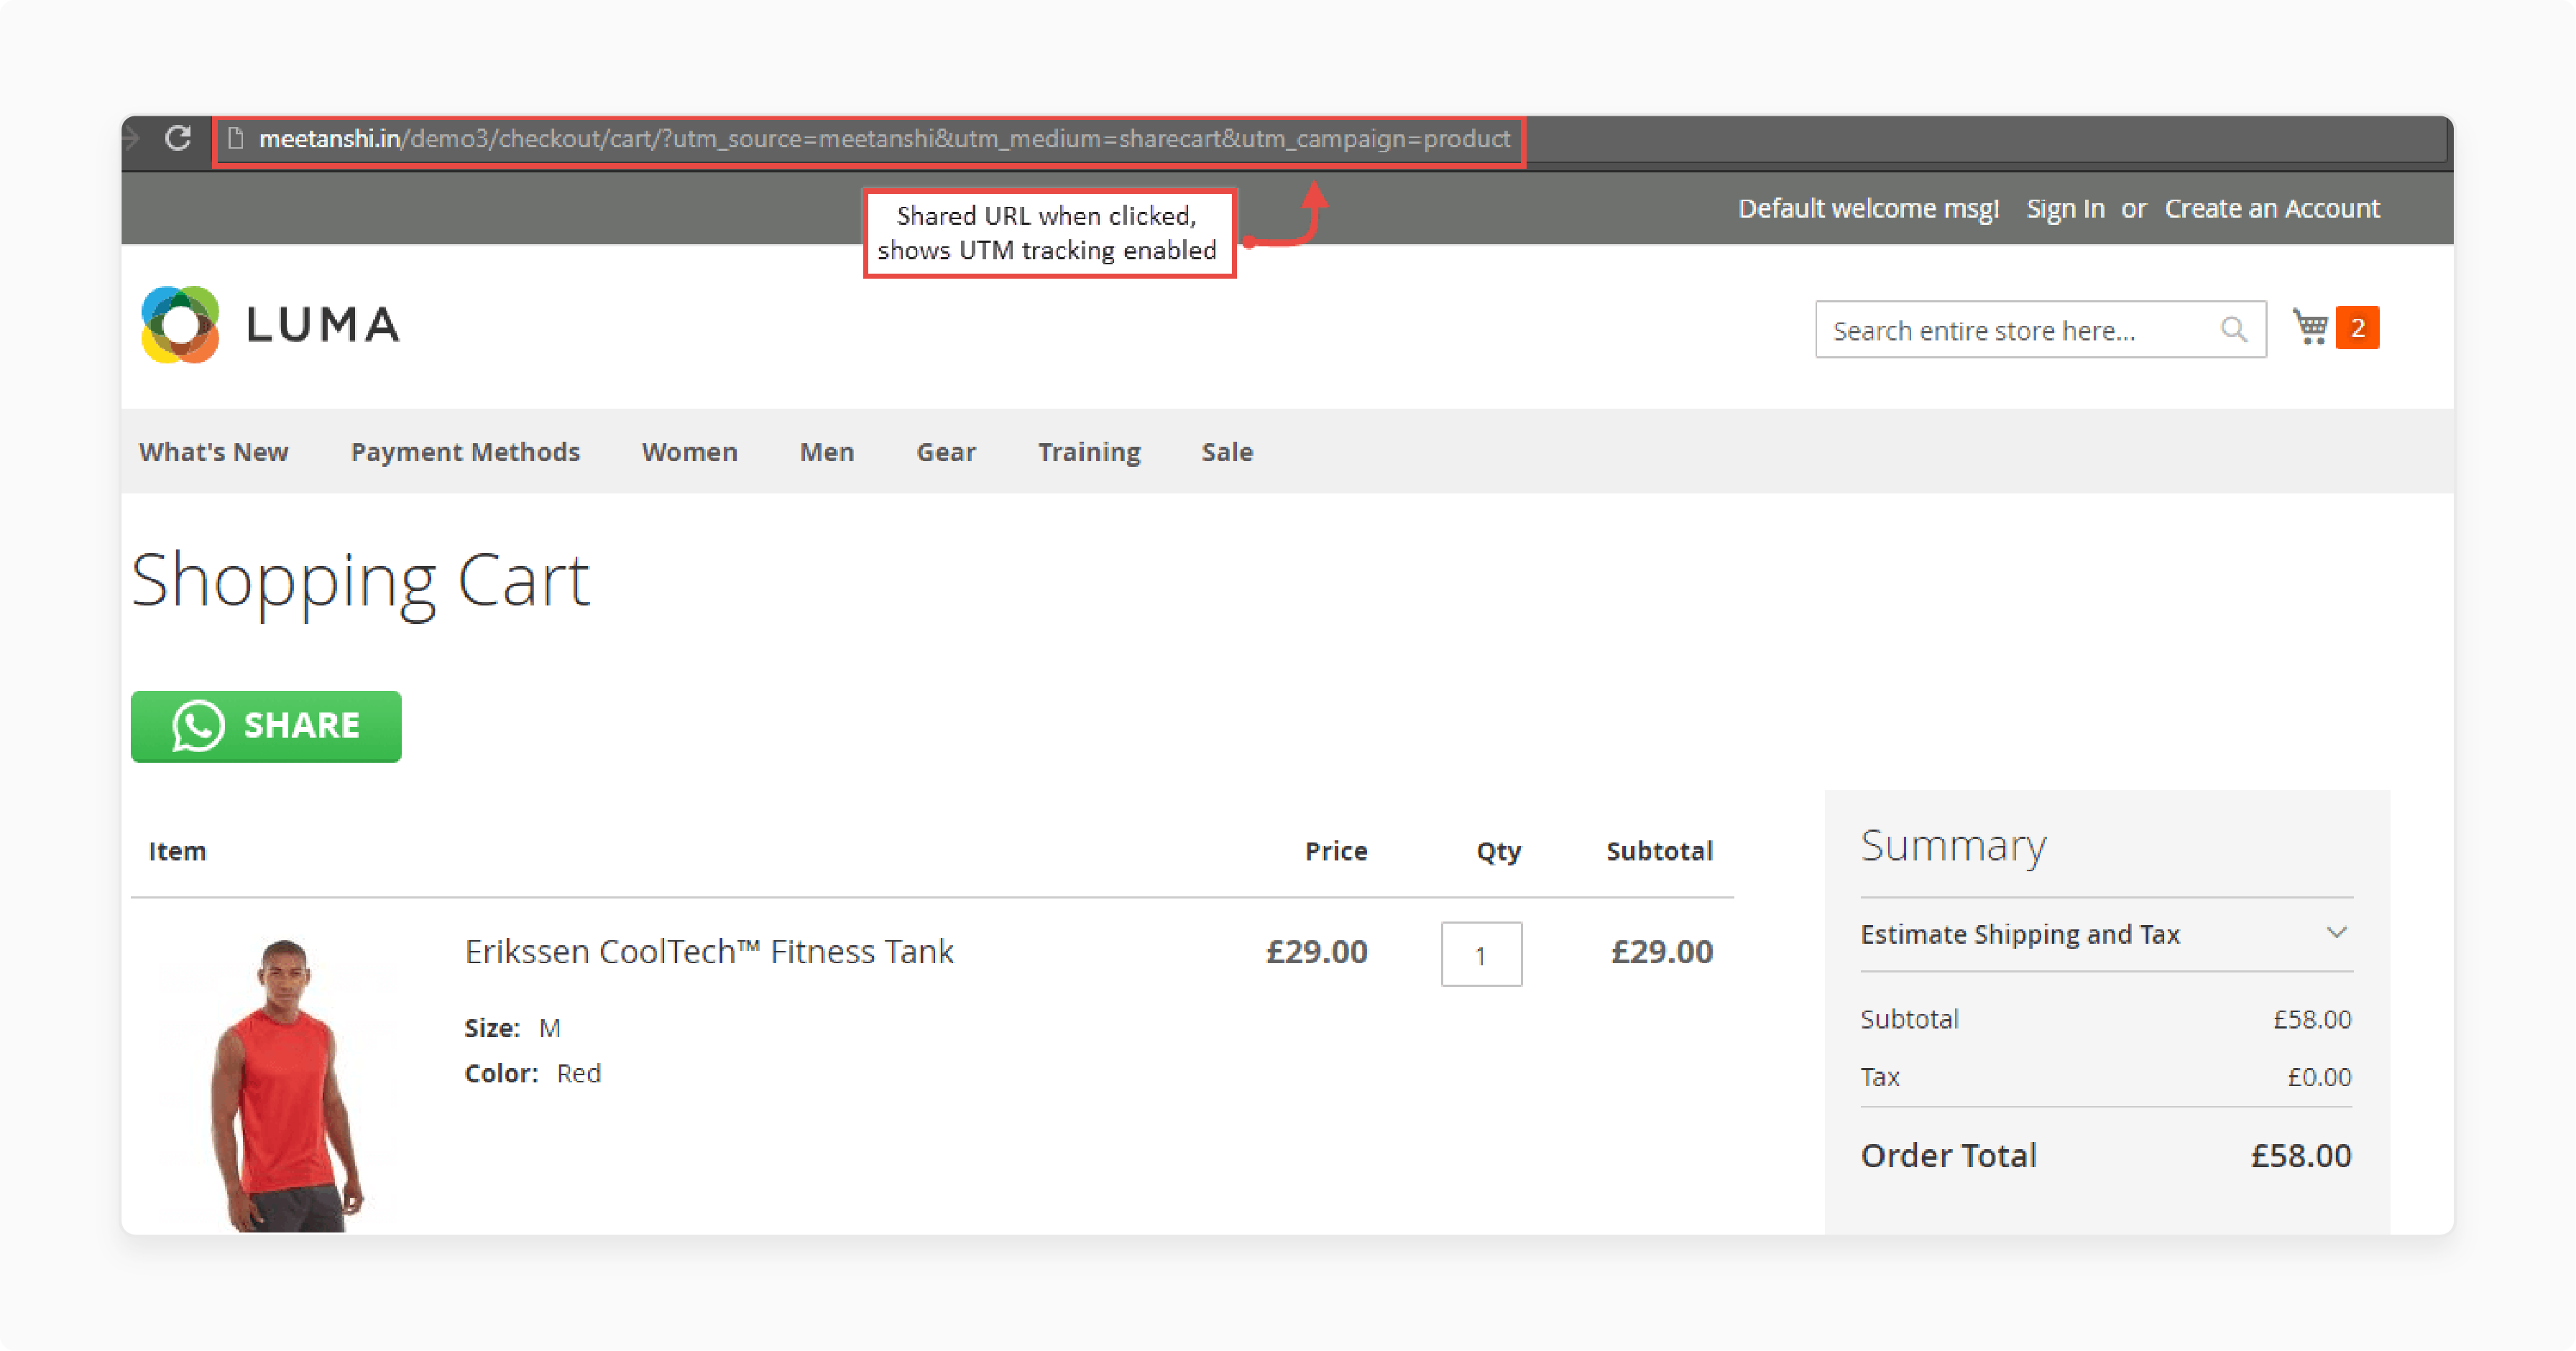Click the chevron beside Estimate Shipping and Tax
Viewport: 2576px width, 1351px height.
click(x=2336, y=932)
